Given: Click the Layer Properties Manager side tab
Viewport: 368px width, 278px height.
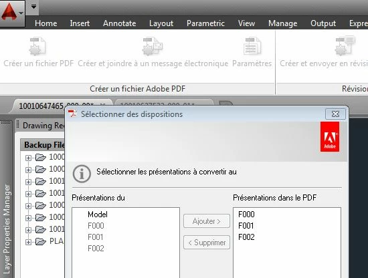Looking at the screenshot, I should coord(7,229).
